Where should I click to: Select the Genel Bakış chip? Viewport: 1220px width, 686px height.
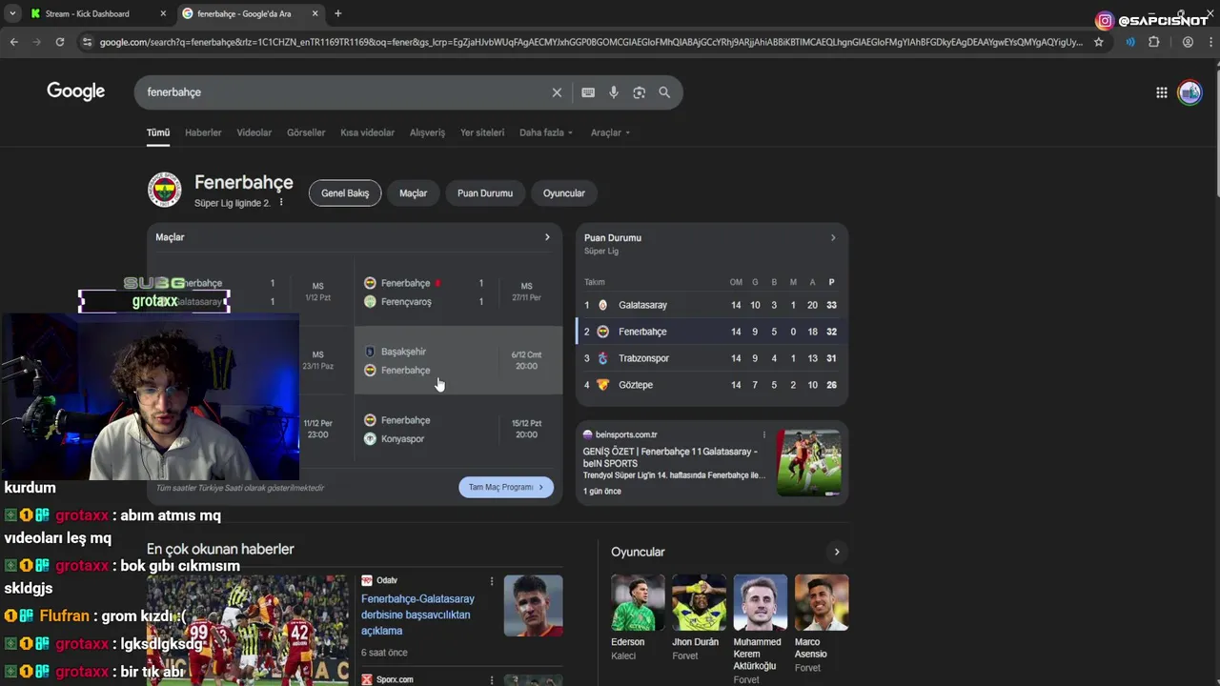tap(345, 193)
